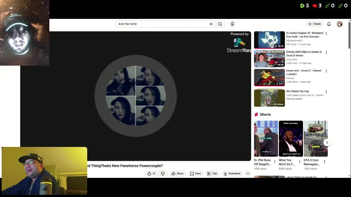
Task: Click the 'I Don't Think I'm Ready For' video title
Action: tap(302, 177)
